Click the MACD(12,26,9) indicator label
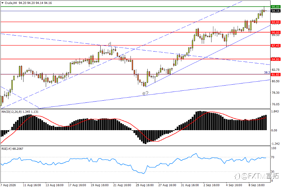The height and width of the screenshot is (188, 282). point(11,112)
